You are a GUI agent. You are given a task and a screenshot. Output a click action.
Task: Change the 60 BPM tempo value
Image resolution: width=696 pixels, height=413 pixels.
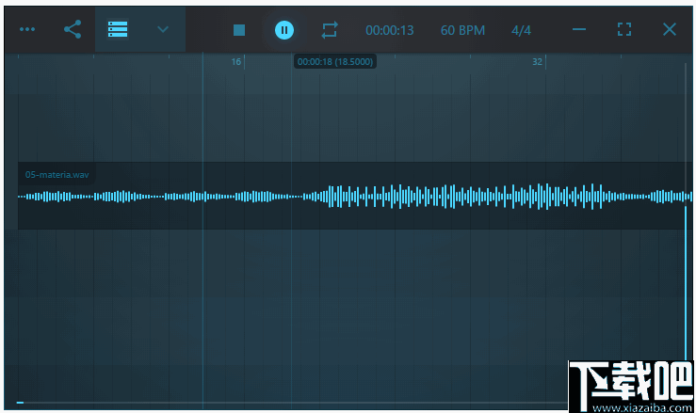[x=462, y=30]
